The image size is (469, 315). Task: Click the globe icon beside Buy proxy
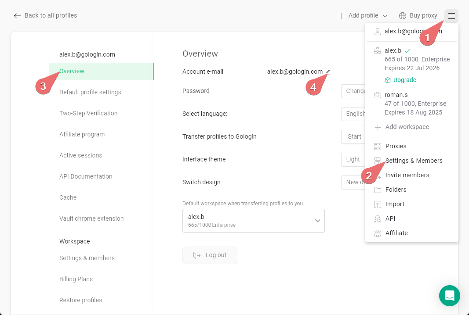(x=403, y=16)
